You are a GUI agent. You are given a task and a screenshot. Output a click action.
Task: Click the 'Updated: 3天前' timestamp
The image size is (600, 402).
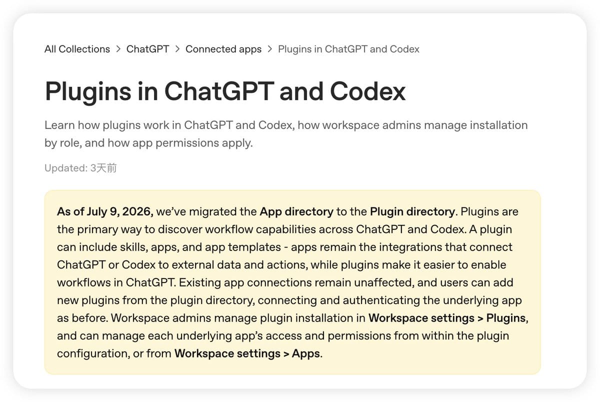pos(80,168)
